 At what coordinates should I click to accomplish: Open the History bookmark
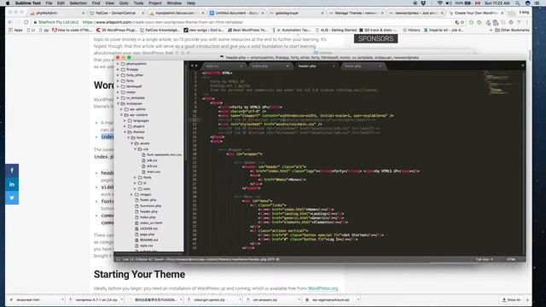click(411, 31)
